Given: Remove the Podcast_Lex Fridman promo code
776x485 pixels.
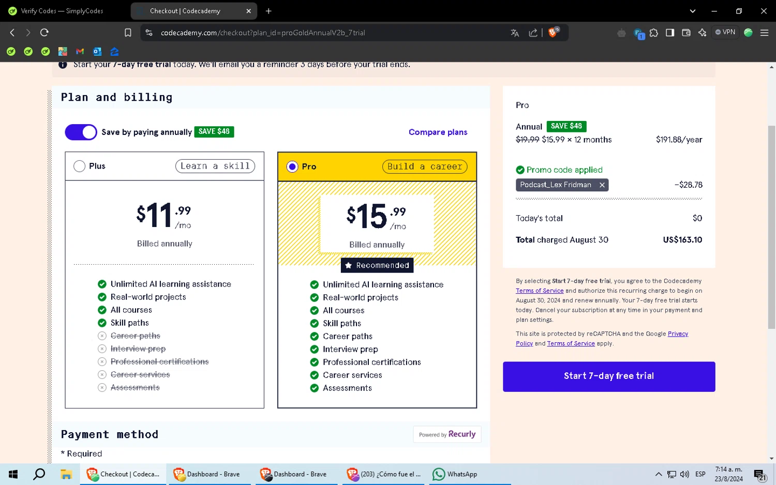Looking at the screenshot, I should click(x=602, y=185).
